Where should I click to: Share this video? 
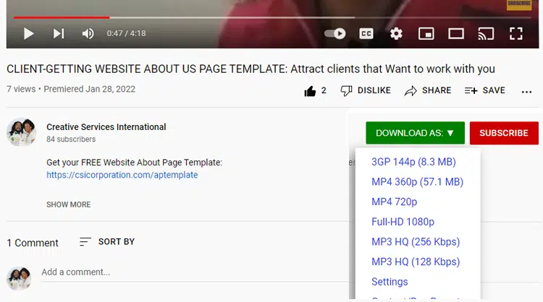coord(428,90)
